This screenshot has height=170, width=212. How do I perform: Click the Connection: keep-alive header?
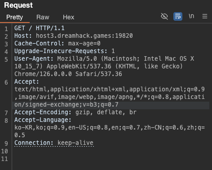point(54,143)
